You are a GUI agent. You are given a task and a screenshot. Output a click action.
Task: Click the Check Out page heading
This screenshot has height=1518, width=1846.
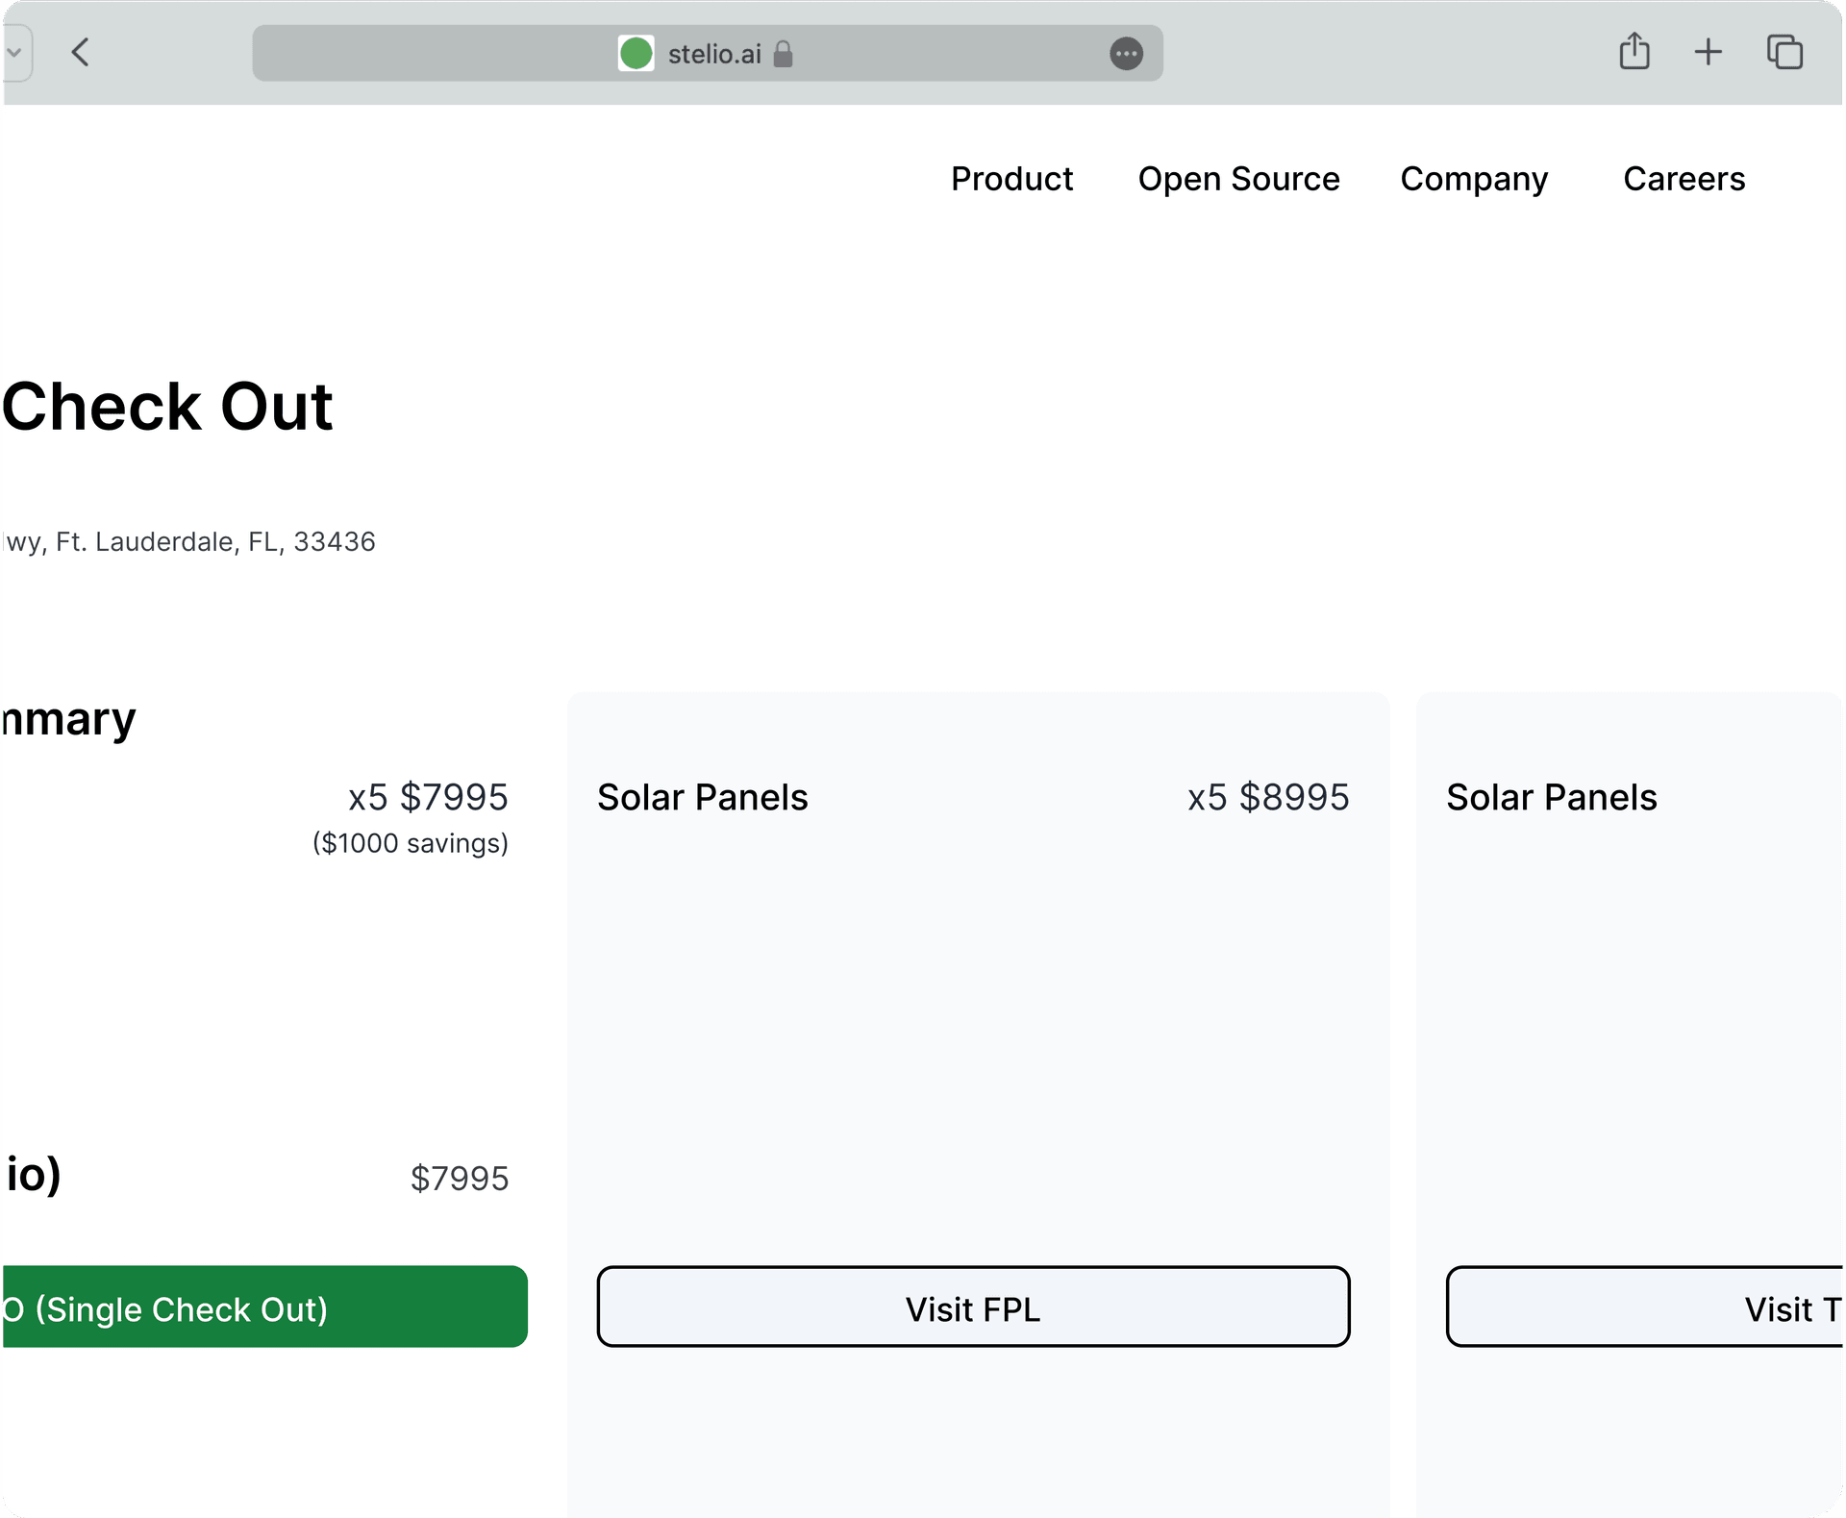167,407
